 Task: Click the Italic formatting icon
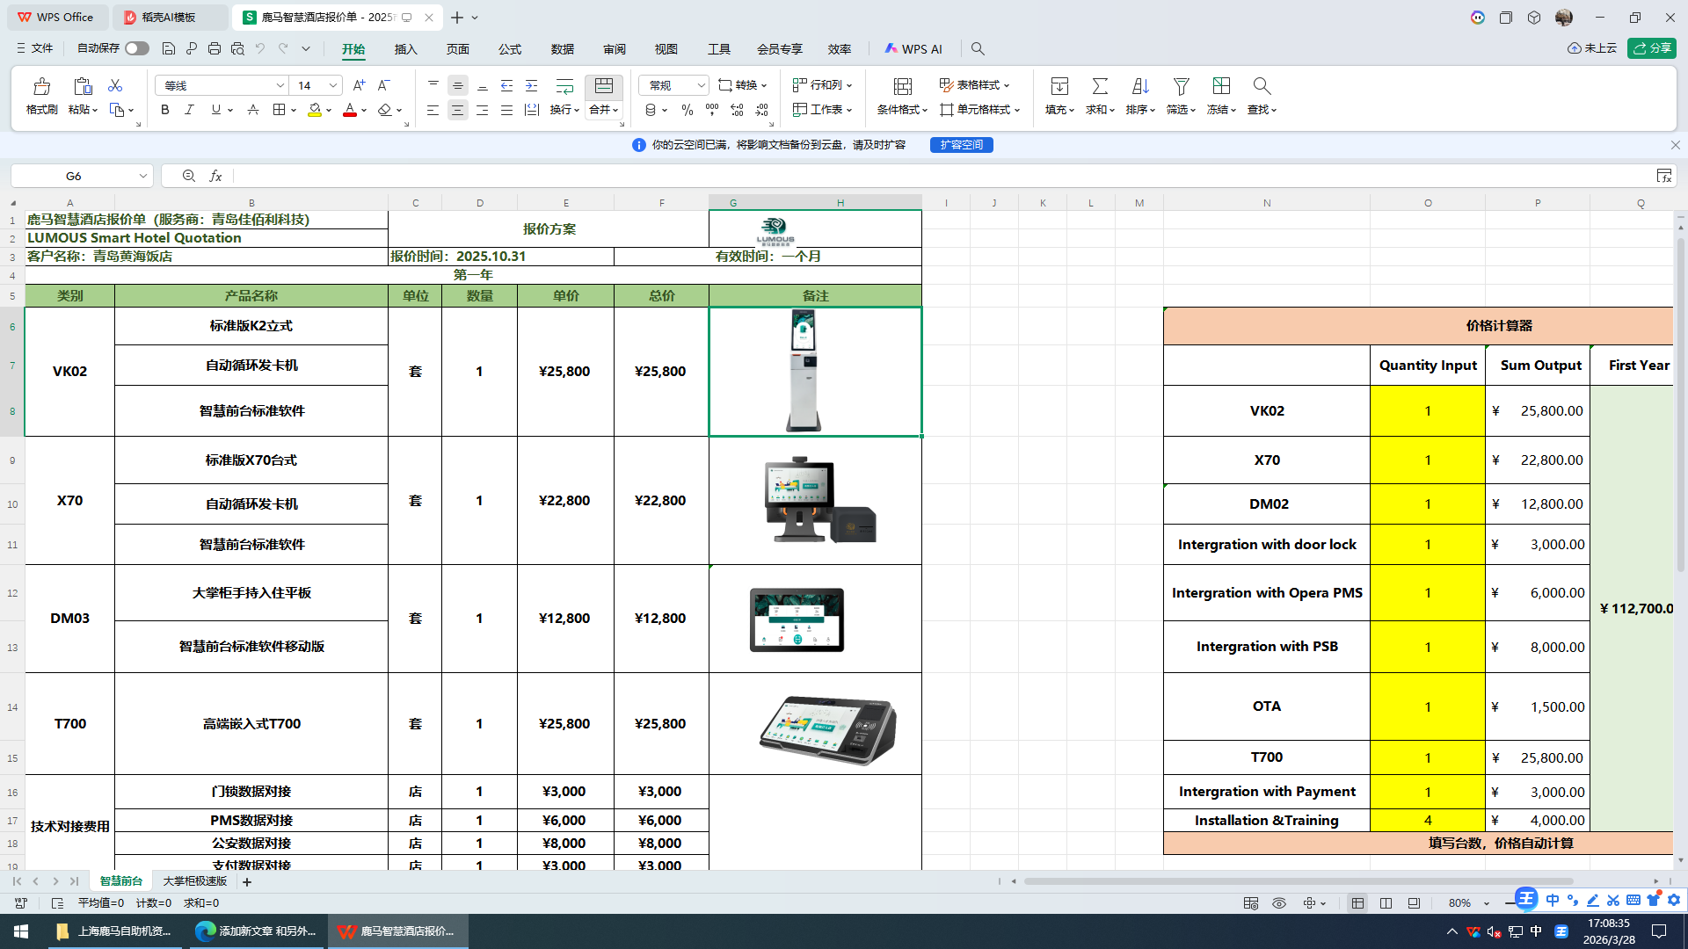pos(189,110)
